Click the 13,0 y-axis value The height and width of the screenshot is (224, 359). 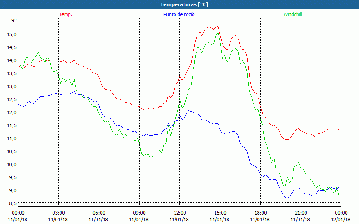pyautogui.click(x=12, y=86)
